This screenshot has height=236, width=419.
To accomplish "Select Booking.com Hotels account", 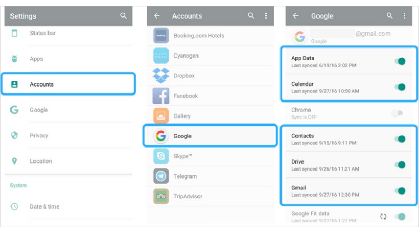I will [199, 36].
